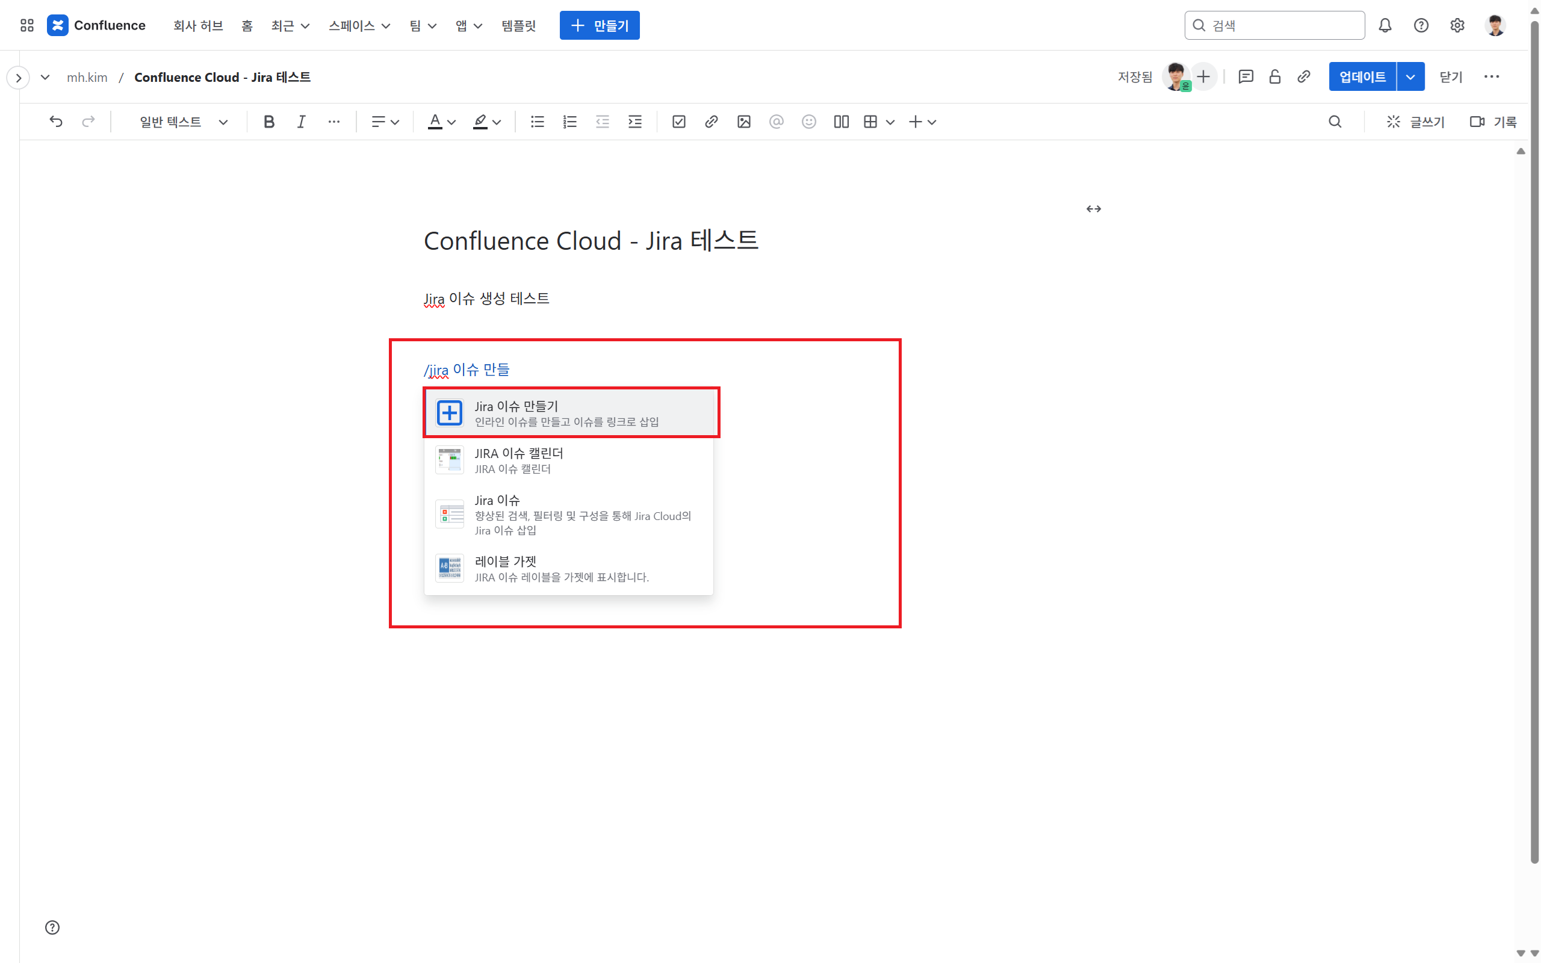The height and width of the screenshot is (963, 1541).
Task: Insert a numbered list
Action: 569,122
